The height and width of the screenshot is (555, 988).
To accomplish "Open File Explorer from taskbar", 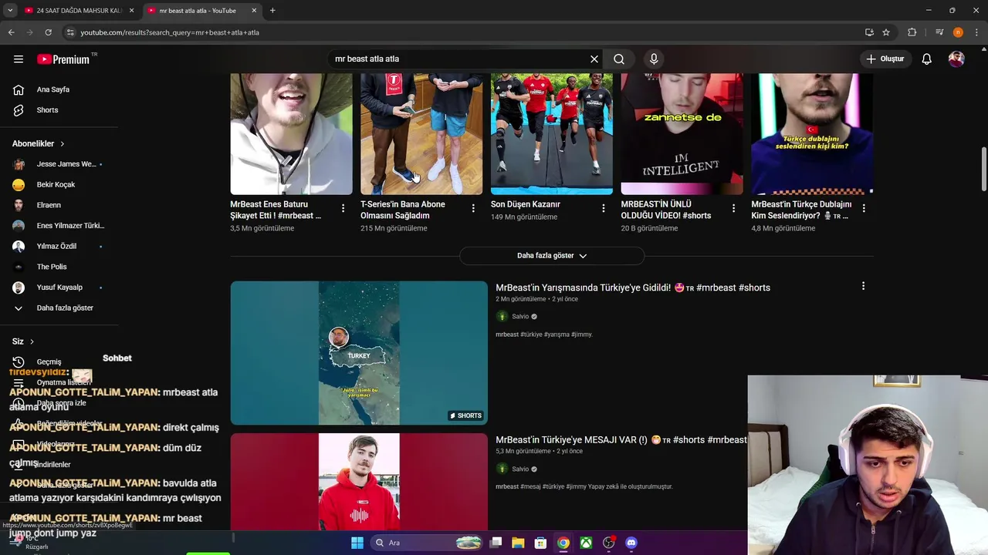I will tap(518, 543).
